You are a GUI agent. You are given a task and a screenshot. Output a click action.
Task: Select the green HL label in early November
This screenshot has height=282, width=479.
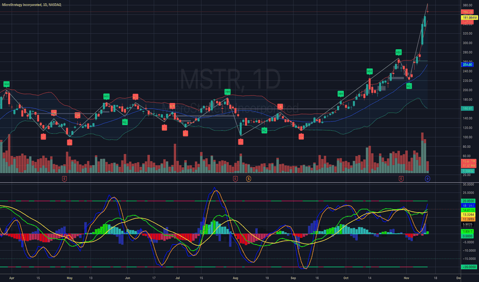[409, 86]
